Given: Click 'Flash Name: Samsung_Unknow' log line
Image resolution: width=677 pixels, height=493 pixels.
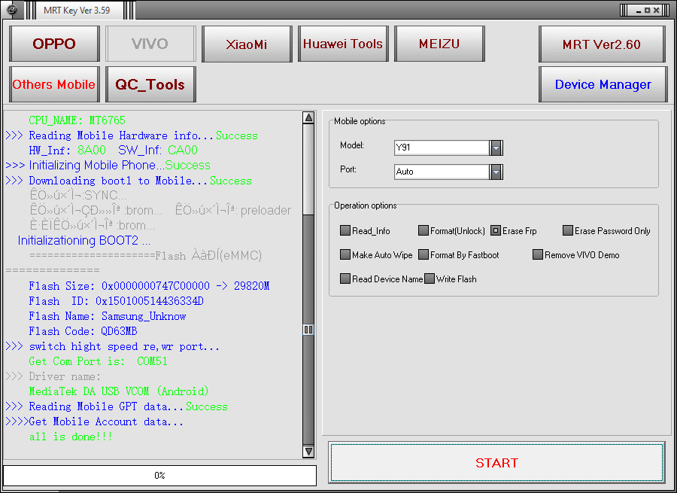Looking at the screenshot, I should pos(107,316).
